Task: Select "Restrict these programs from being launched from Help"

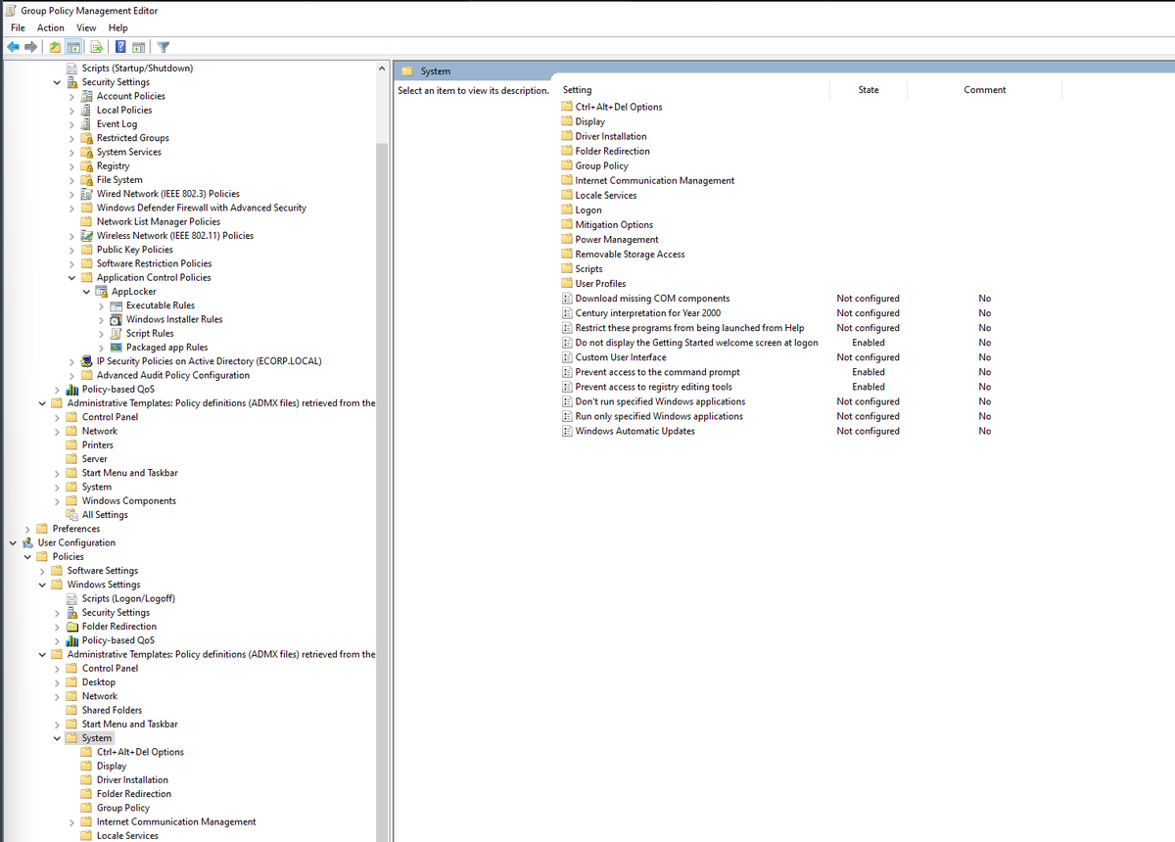Action: 690,328
